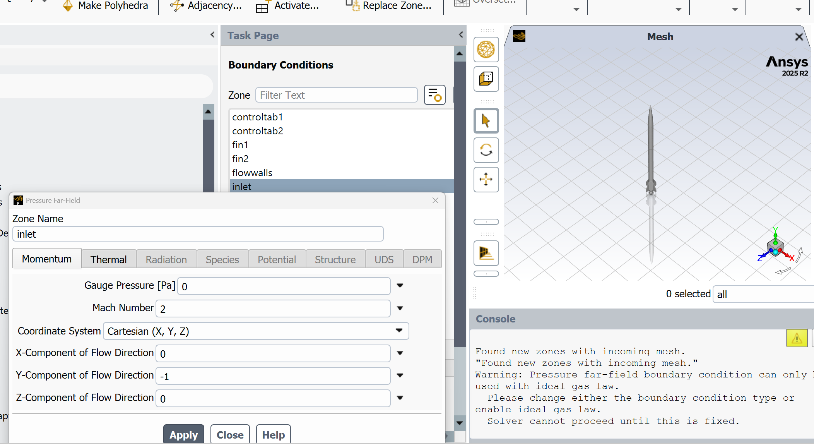Click the axis triad orientation cube
This screenshot has height=444, width=814.
(x=775, y=247)
